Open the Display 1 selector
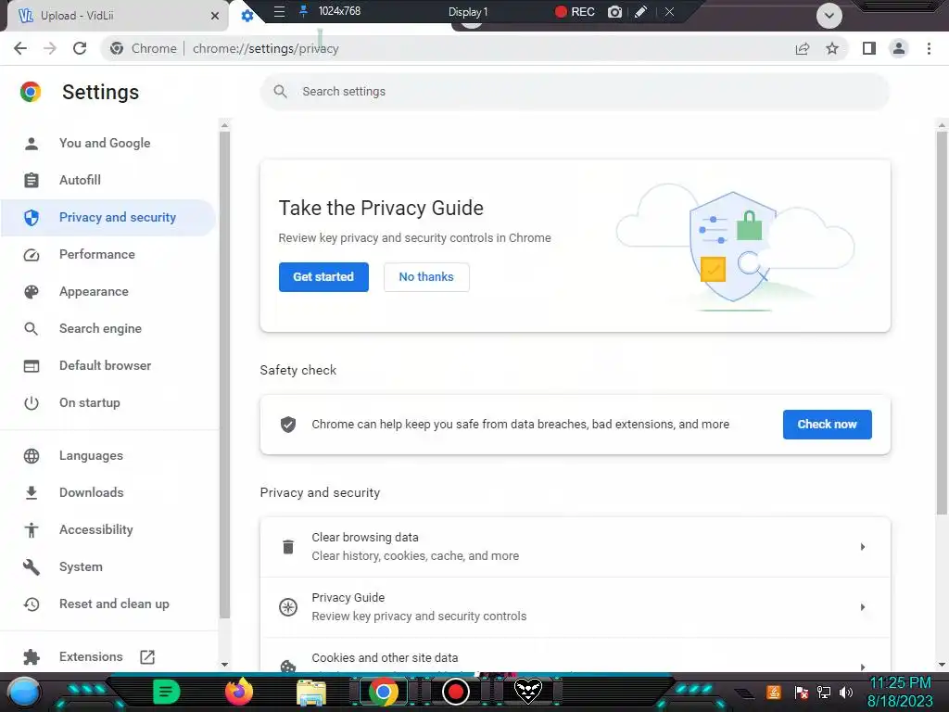 point(468,12)
